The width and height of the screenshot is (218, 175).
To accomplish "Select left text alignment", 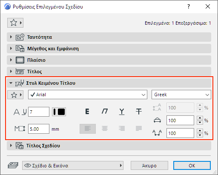I will 88,129.
